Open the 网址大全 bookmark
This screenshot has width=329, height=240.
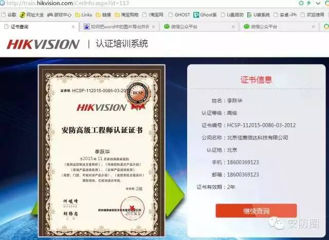tap(32, 15)
